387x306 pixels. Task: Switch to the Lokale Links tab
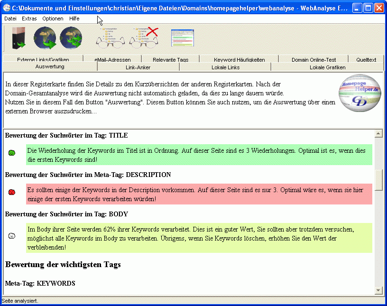tap(226, 67)
